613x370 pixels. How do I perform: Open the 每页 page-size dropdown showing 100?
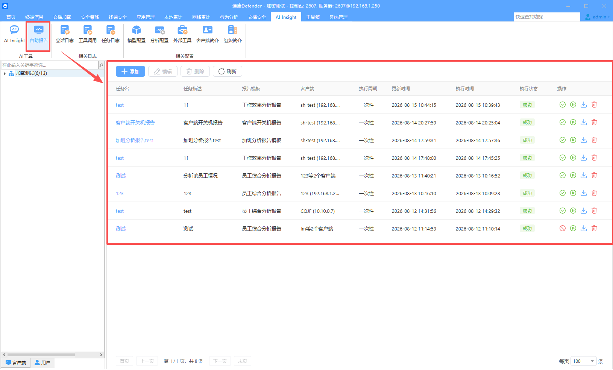583,361
